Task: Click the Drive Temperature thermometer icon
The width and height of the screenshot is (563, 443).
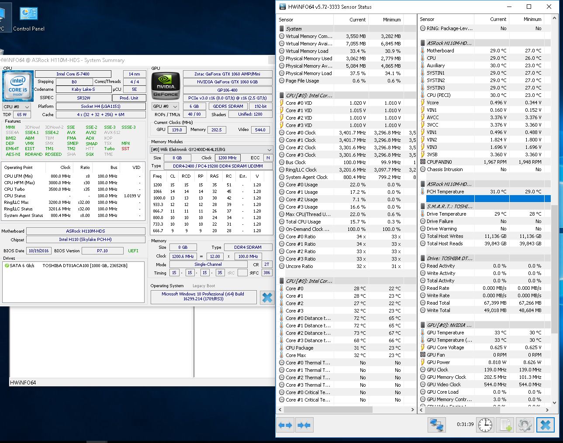Action: pyautogui.click(x=423, y=214)
